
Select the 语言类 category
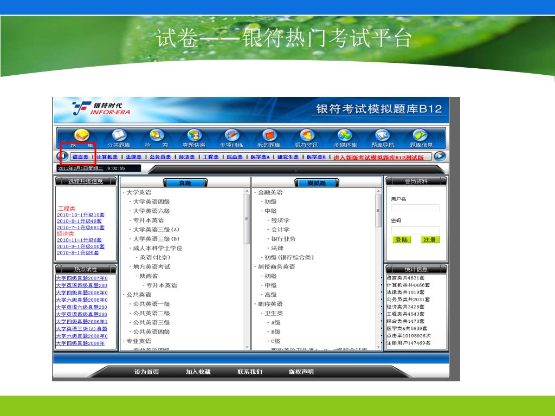pos(80,157)
